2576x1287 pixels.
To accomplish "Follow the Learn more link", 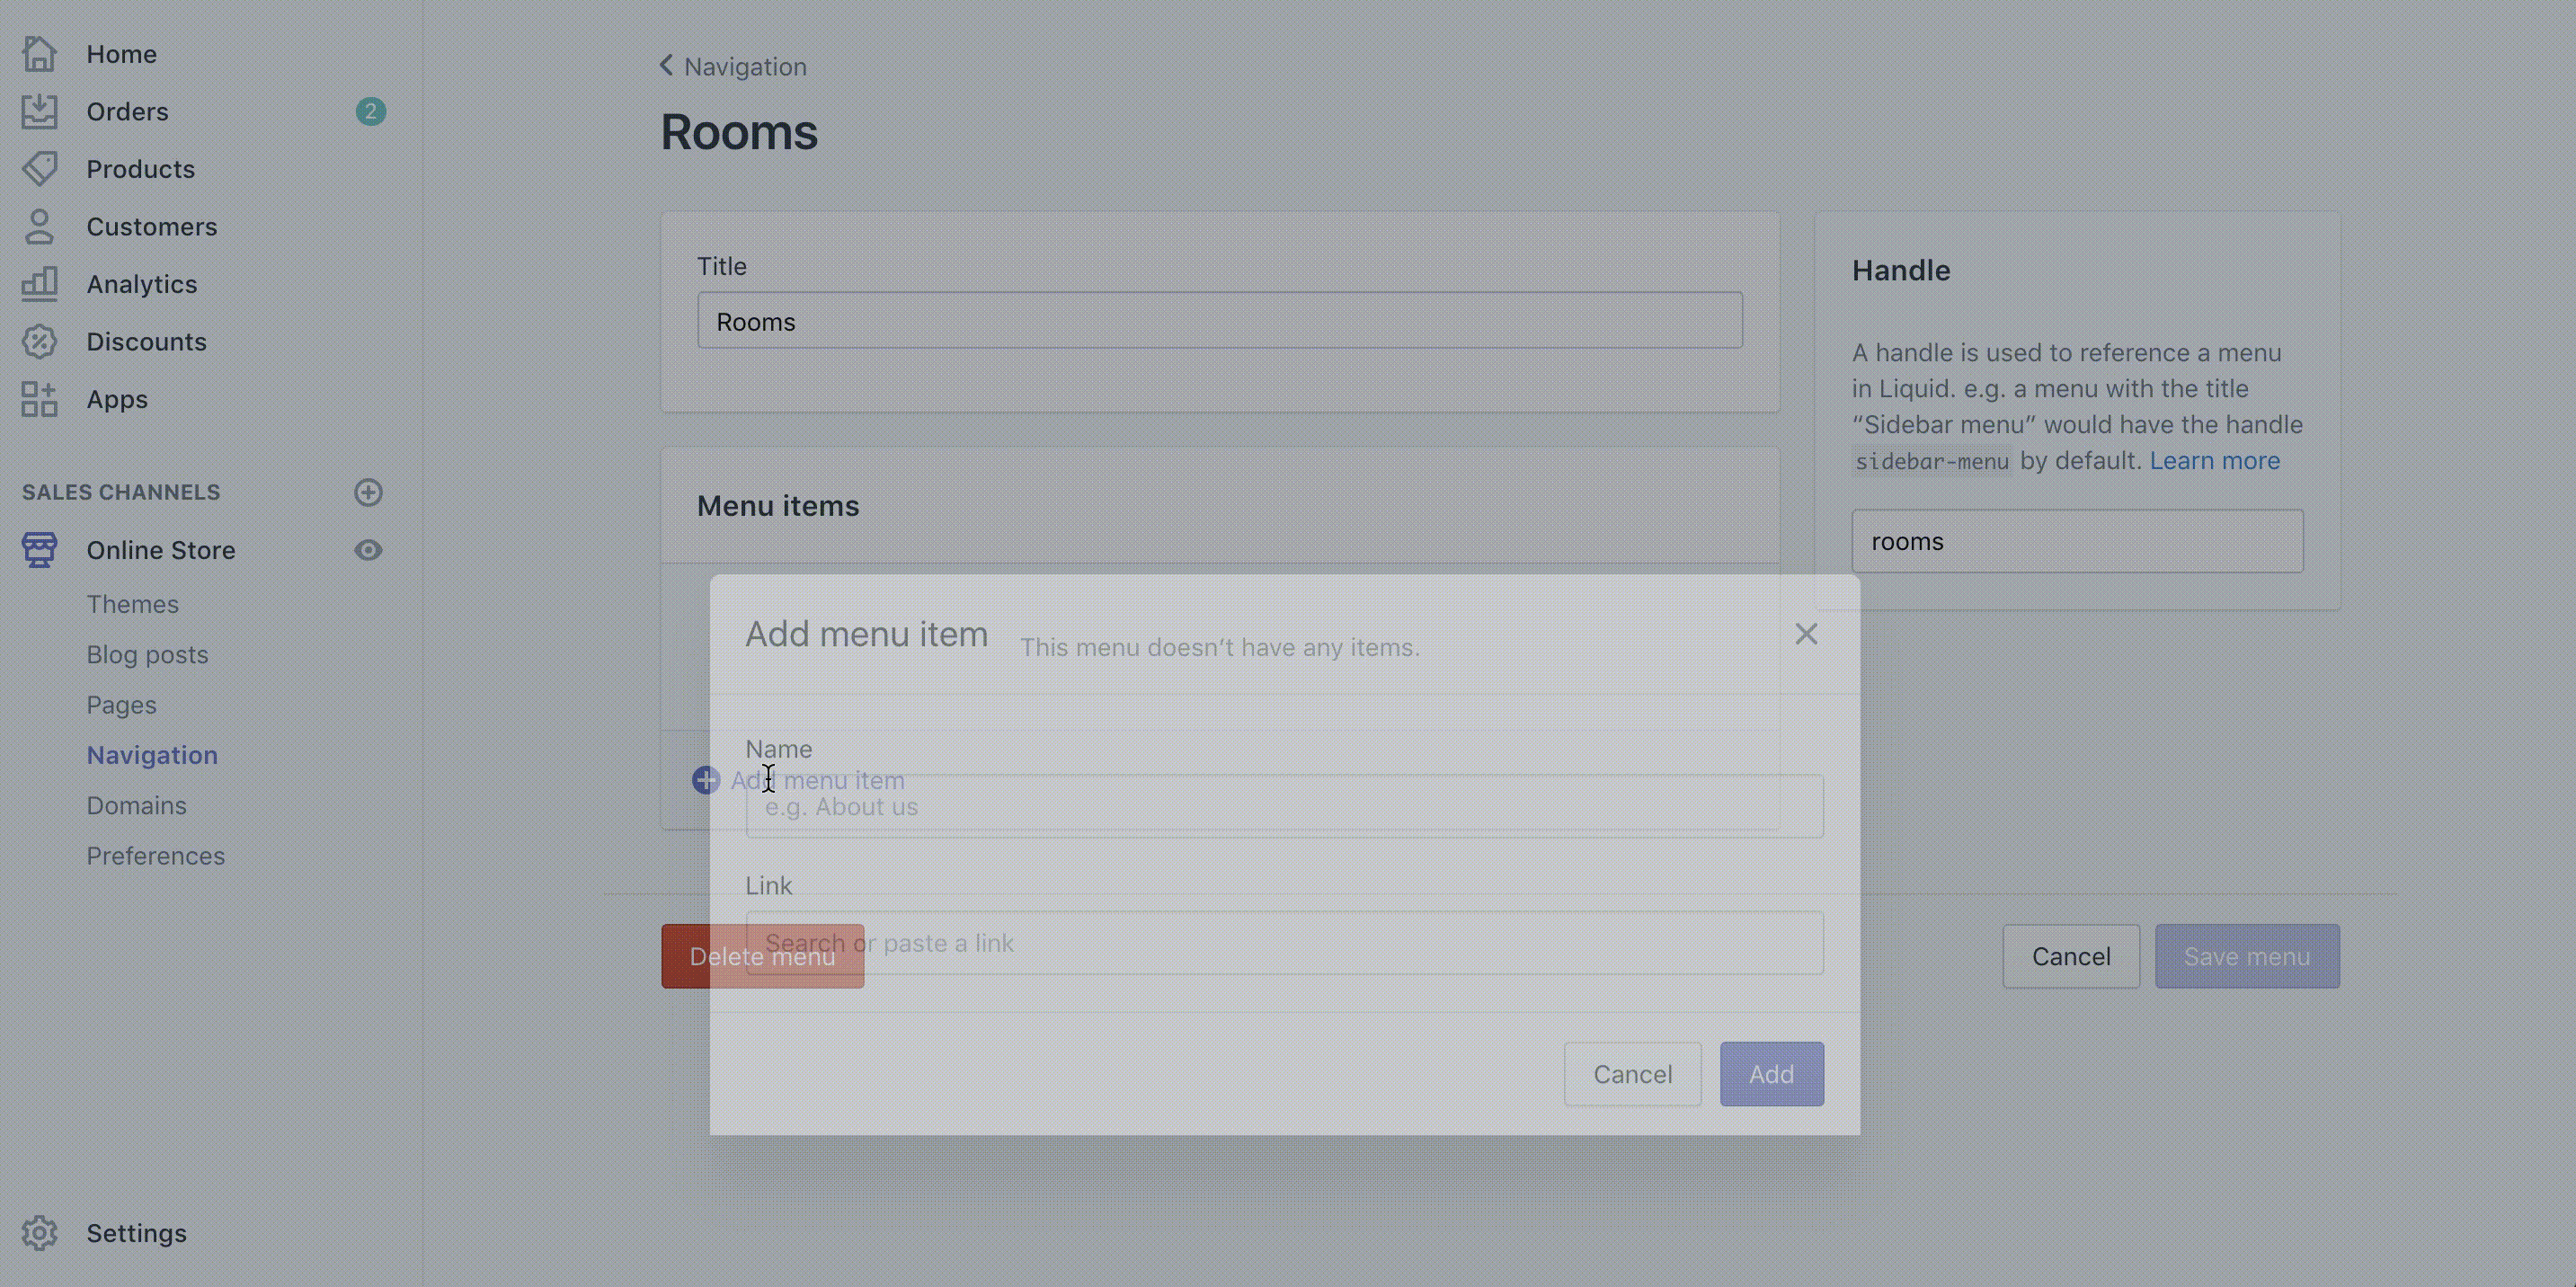I will [2214, 461].
